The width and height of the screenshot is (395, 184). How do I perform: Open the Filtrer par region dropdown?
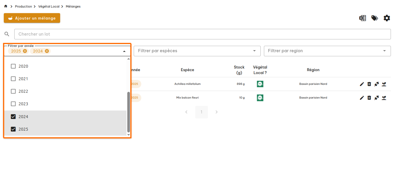tap(327, 51)
